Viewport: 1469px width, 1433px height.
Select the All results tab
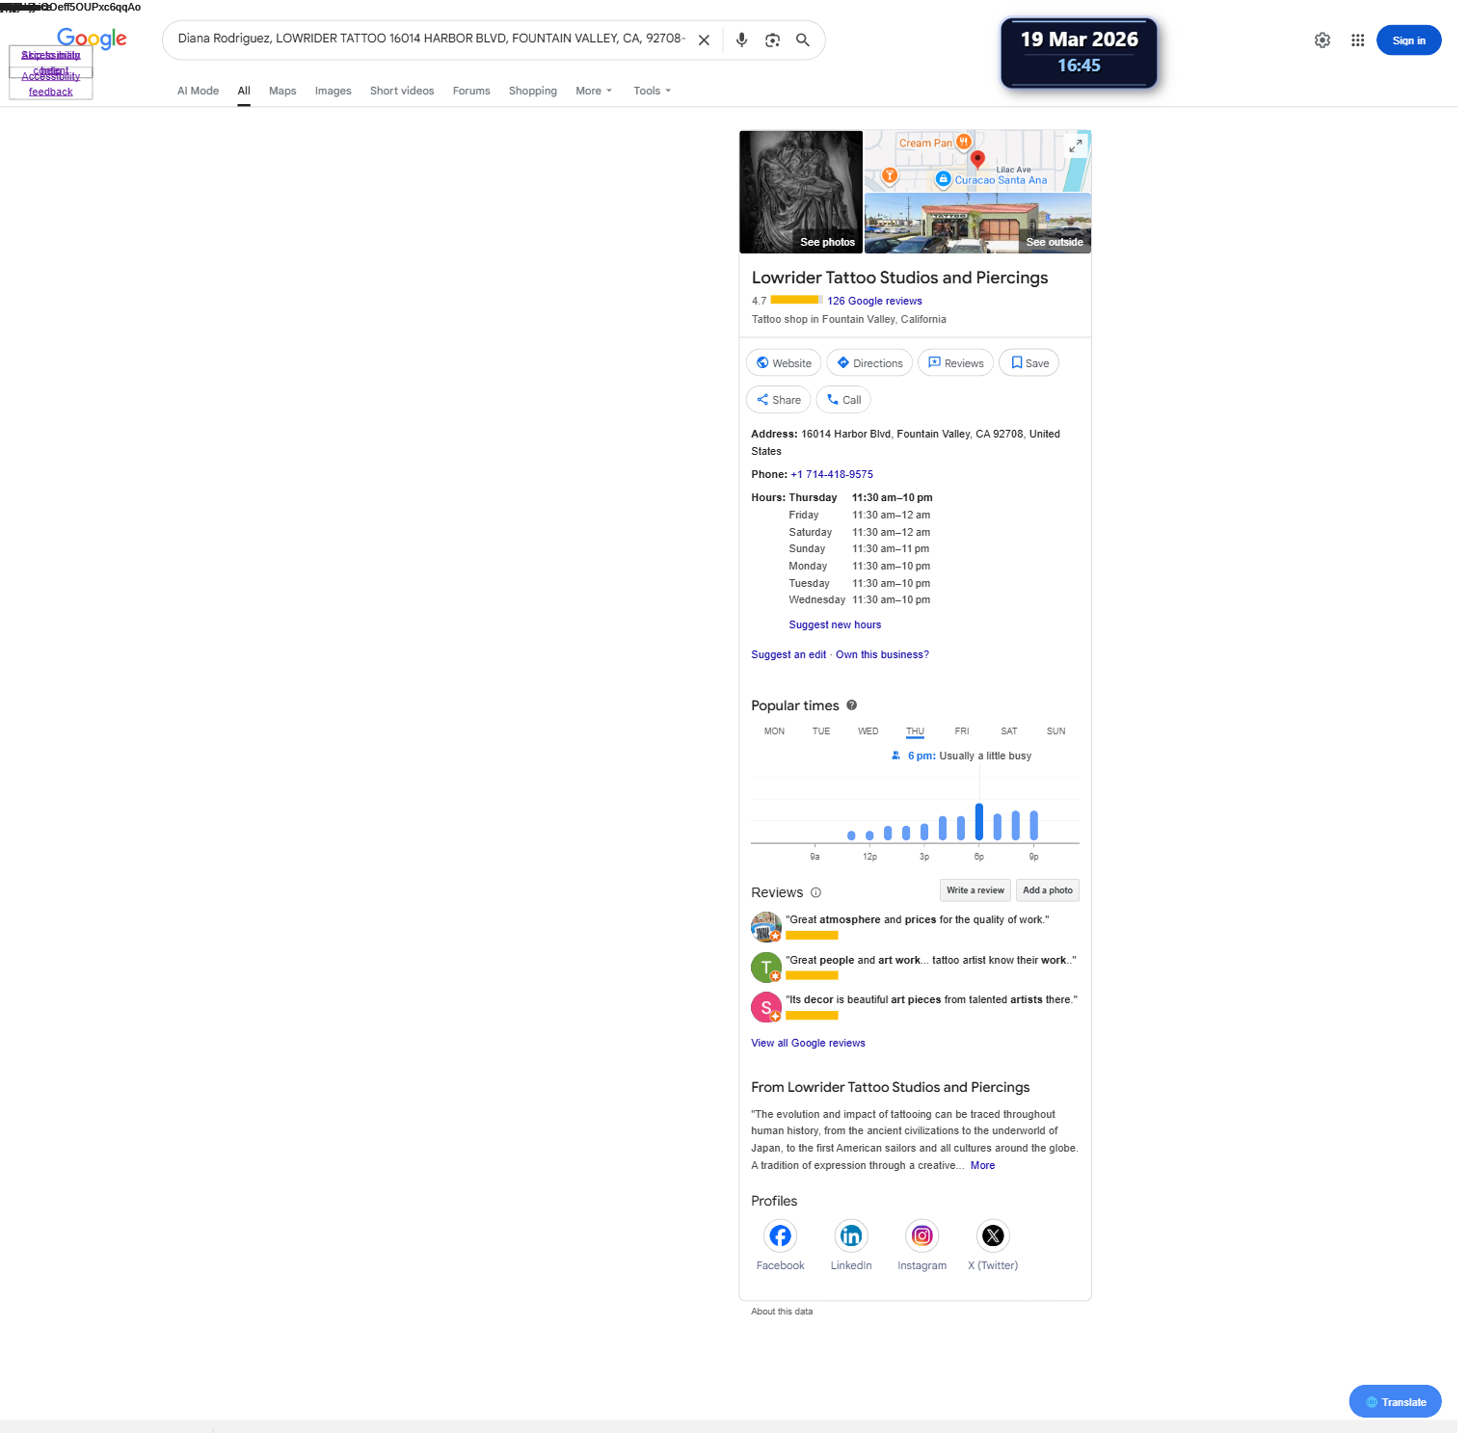pyautogui.click(x=244, y=91)
